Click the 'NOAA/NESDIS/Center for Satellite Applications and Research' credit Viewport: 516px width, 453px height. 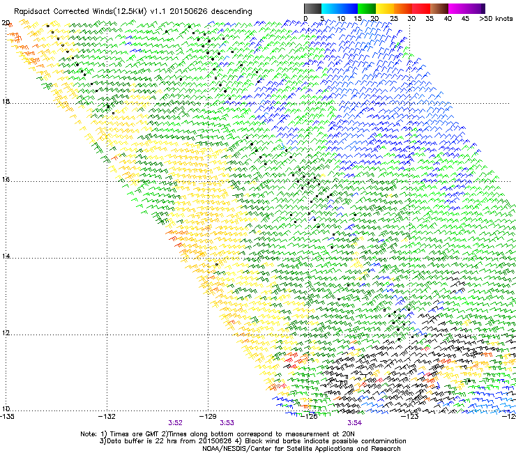click(301, 449)
